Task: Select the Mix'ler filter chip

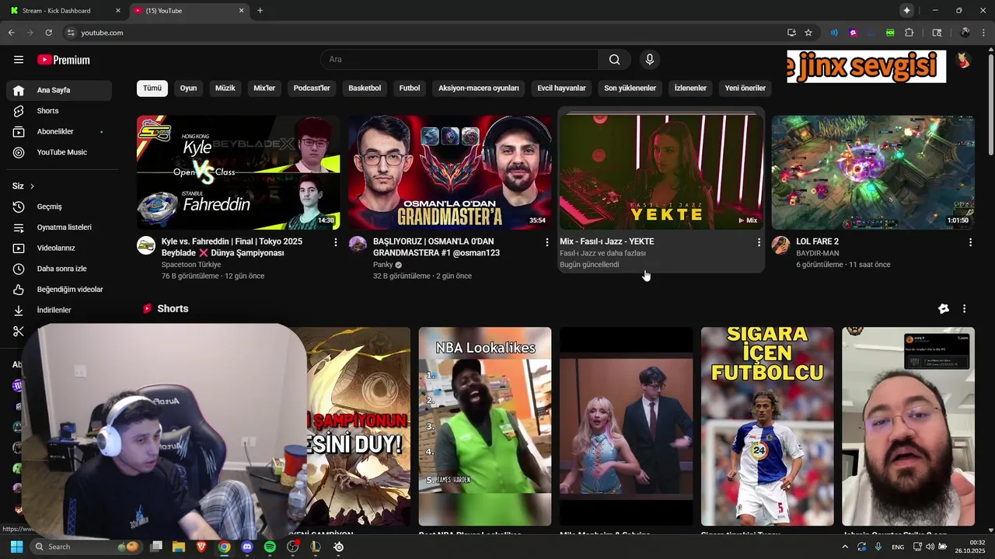Action: pos(264,89)
